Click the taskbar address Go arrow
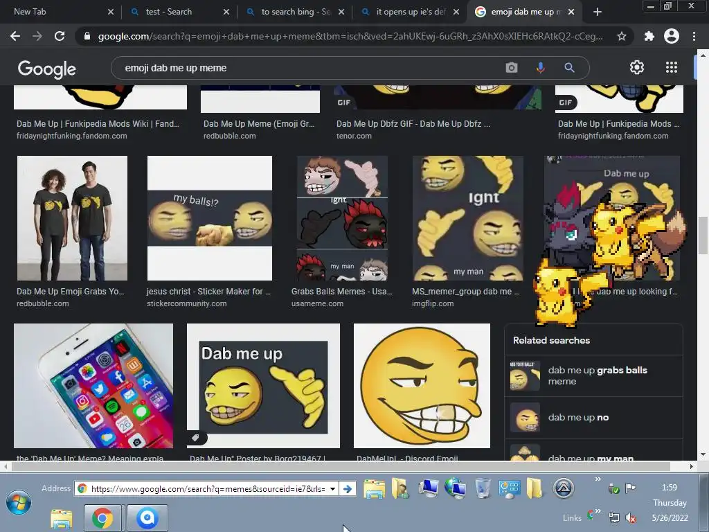This screenshot has width=709, height=532. point(348,488)
